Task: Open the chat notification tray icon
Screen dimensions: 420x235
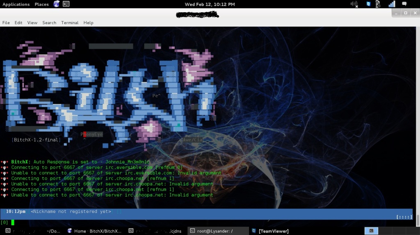Action: pyautogui.click(x=404, y=4)
